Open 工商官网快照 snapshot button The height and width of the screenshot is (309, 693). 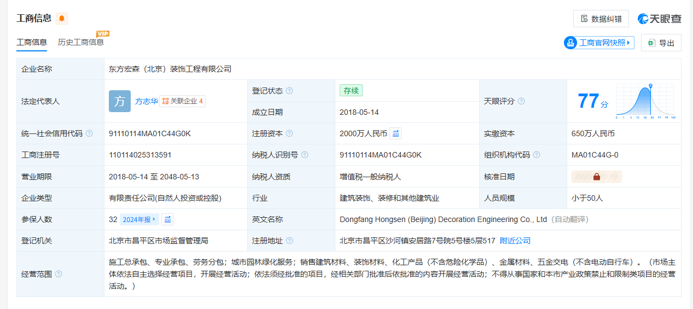pyautogui.click(x=599, y=43)
